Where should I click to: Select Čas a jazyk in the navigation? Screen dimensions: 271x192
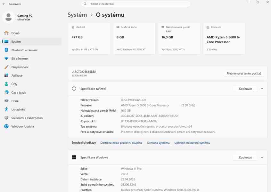(x=6, y=92)
